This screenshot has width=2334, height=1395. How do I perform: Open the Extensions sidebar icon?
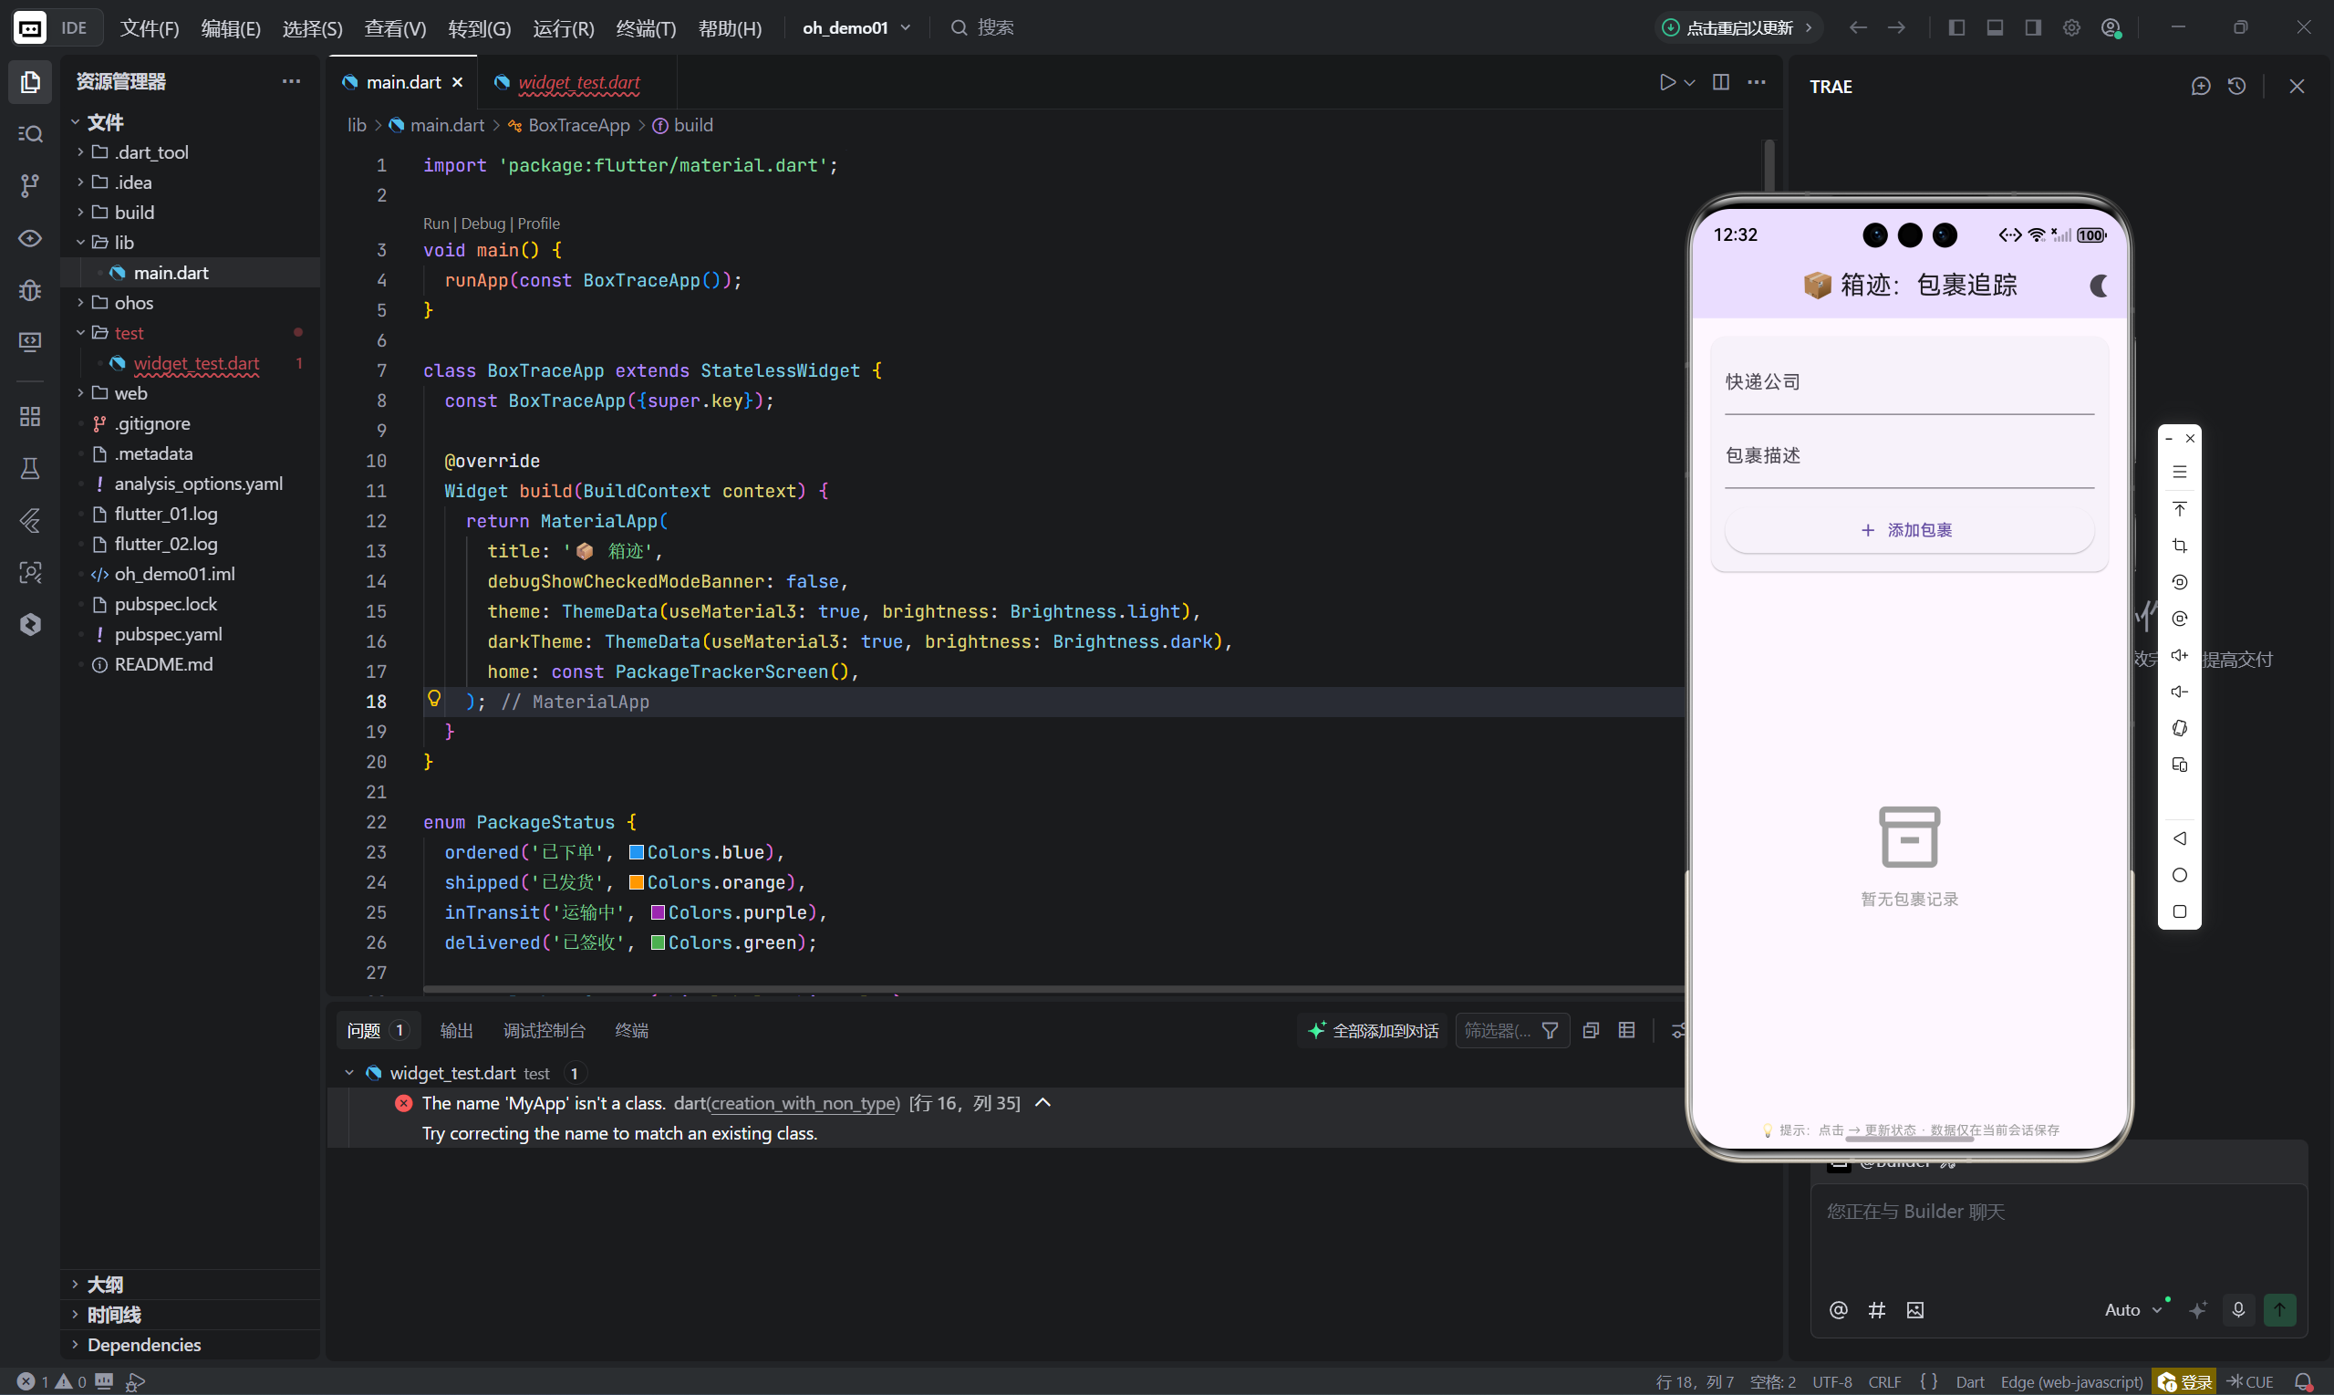pos(30,416)
